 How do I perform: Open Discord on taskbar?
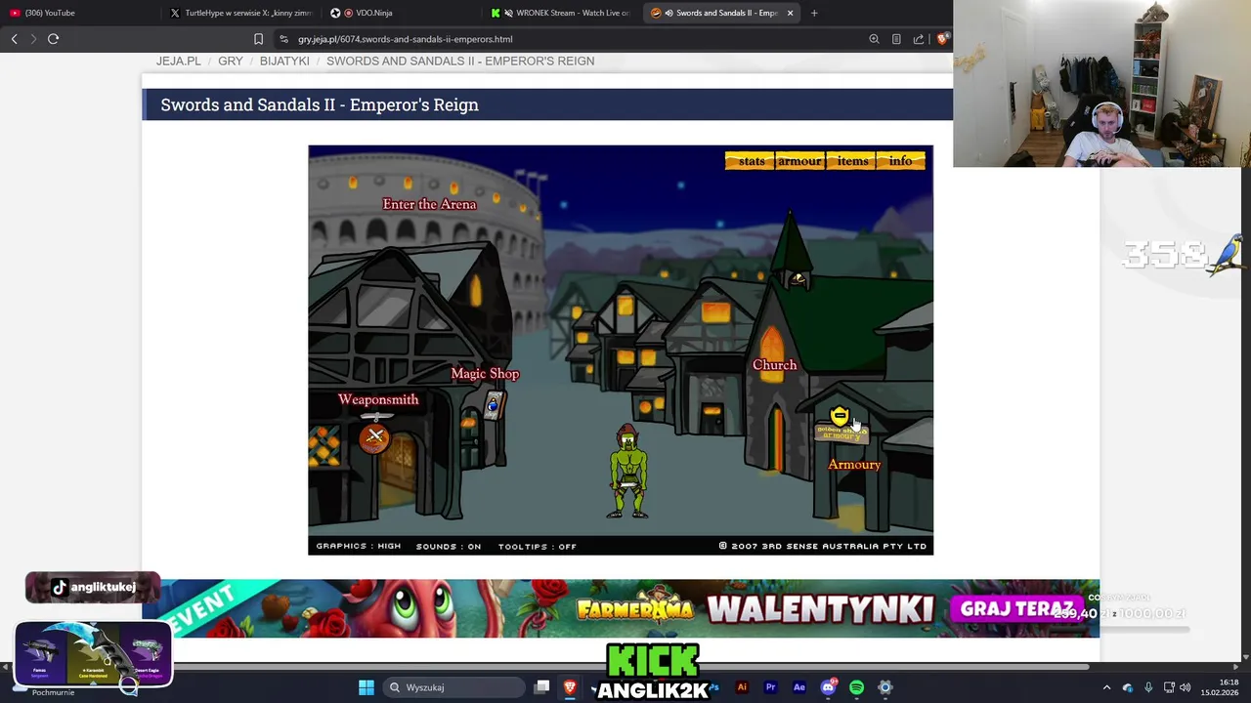pos(828,687)
